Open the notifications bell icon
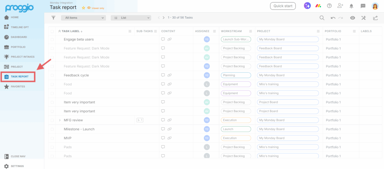The height and width of the screenshot is (169, 384). (x=351, y=6)
